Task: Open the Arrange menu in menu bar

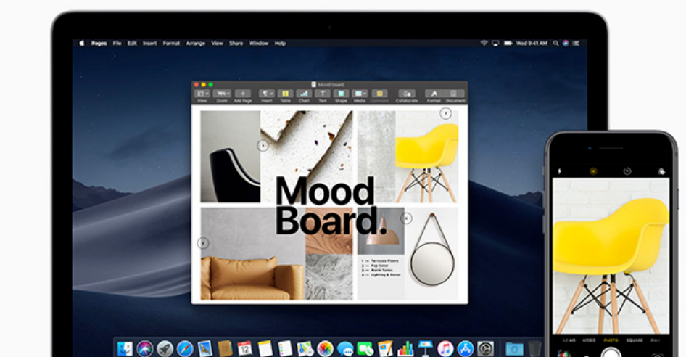Action: point(195,44)
